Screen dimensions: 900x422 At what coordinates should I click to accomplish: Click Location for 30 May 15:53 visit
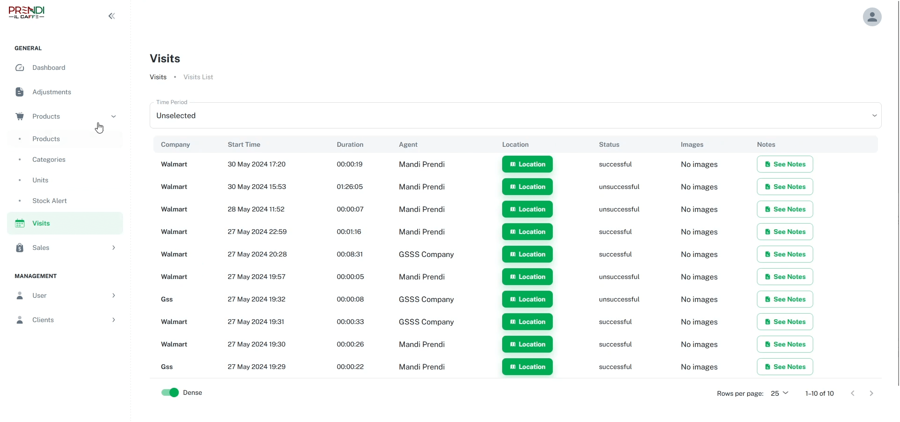pos(527,187)
